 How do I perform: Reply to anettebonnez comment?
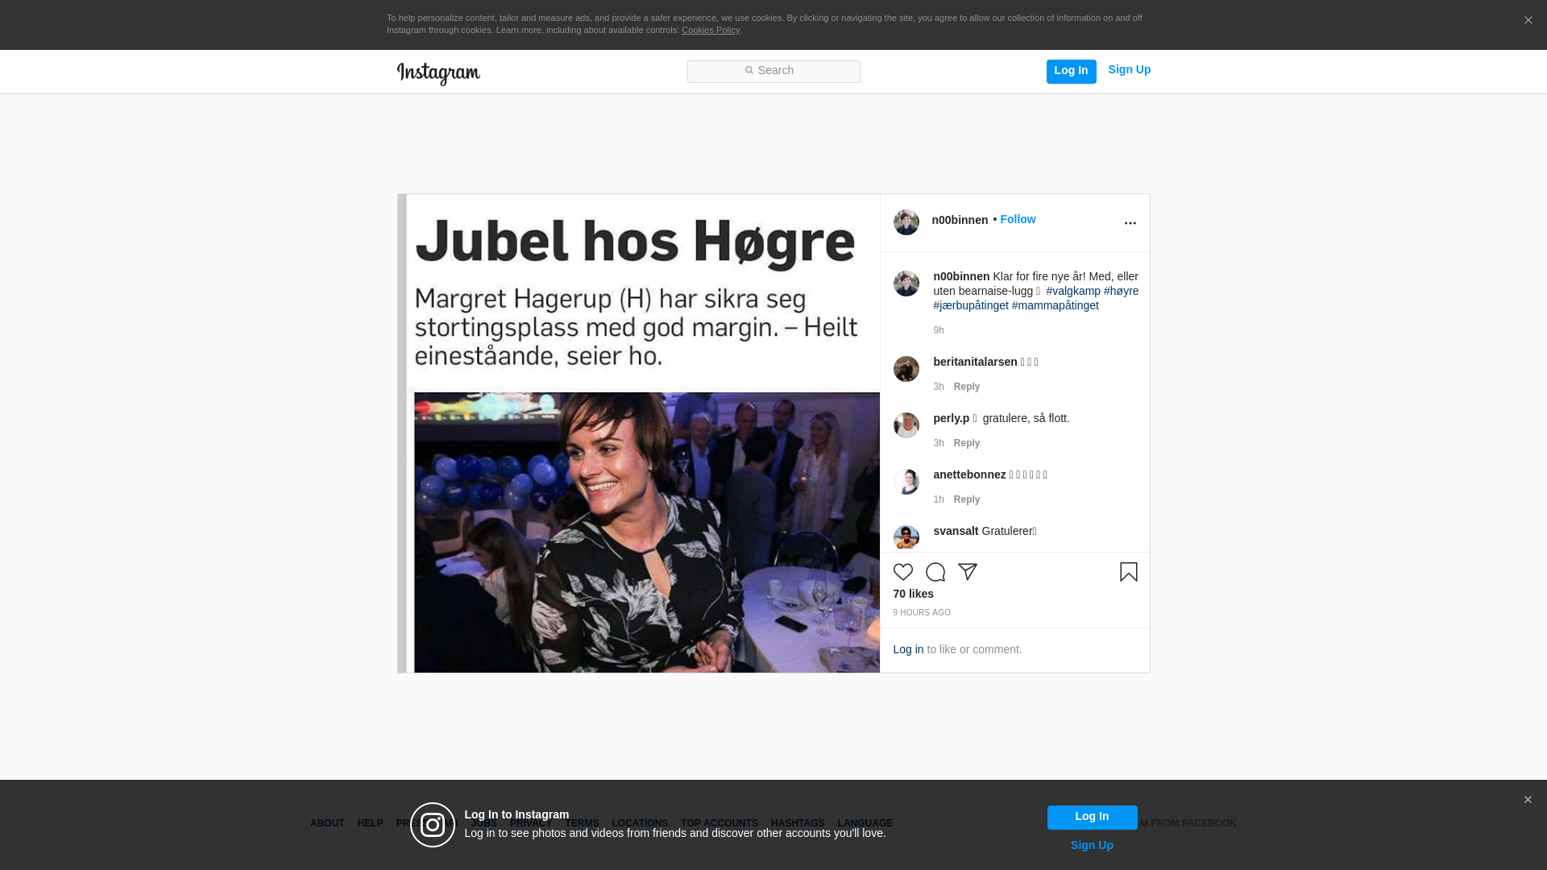click(x=967, y=499)
